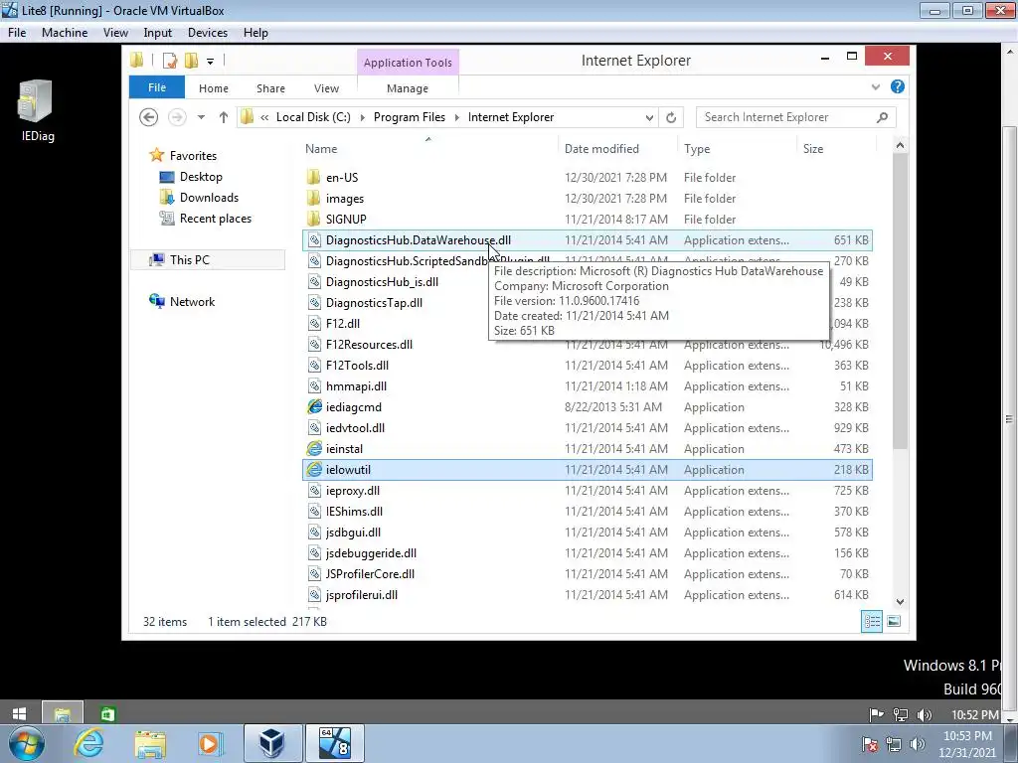Switch to Details view toggle in status bar

[x=872, y=622]
